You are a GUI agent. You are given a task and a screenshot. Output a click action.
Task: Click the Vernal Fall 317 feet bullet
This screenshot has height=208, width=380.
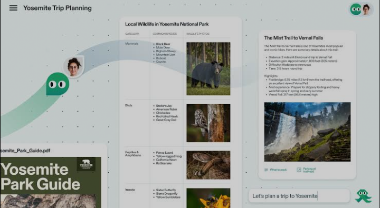[293, 95]
